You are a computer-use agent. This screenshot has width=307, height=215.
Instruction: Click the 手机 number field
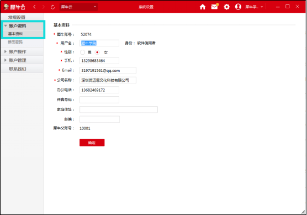[x=99, y=61]
